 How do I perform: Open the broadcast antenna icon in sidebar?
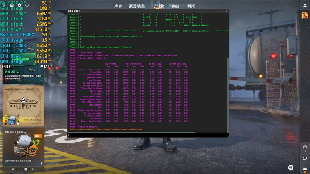coord(305,148)
